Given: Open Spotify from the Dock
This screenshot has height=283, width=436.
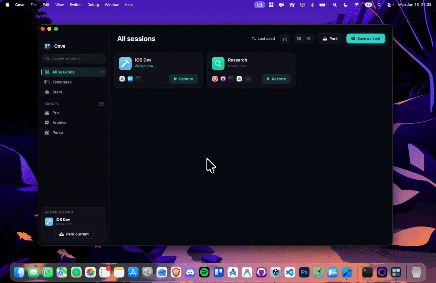Looking at the screenshot, I should click(x=204, y=273).
